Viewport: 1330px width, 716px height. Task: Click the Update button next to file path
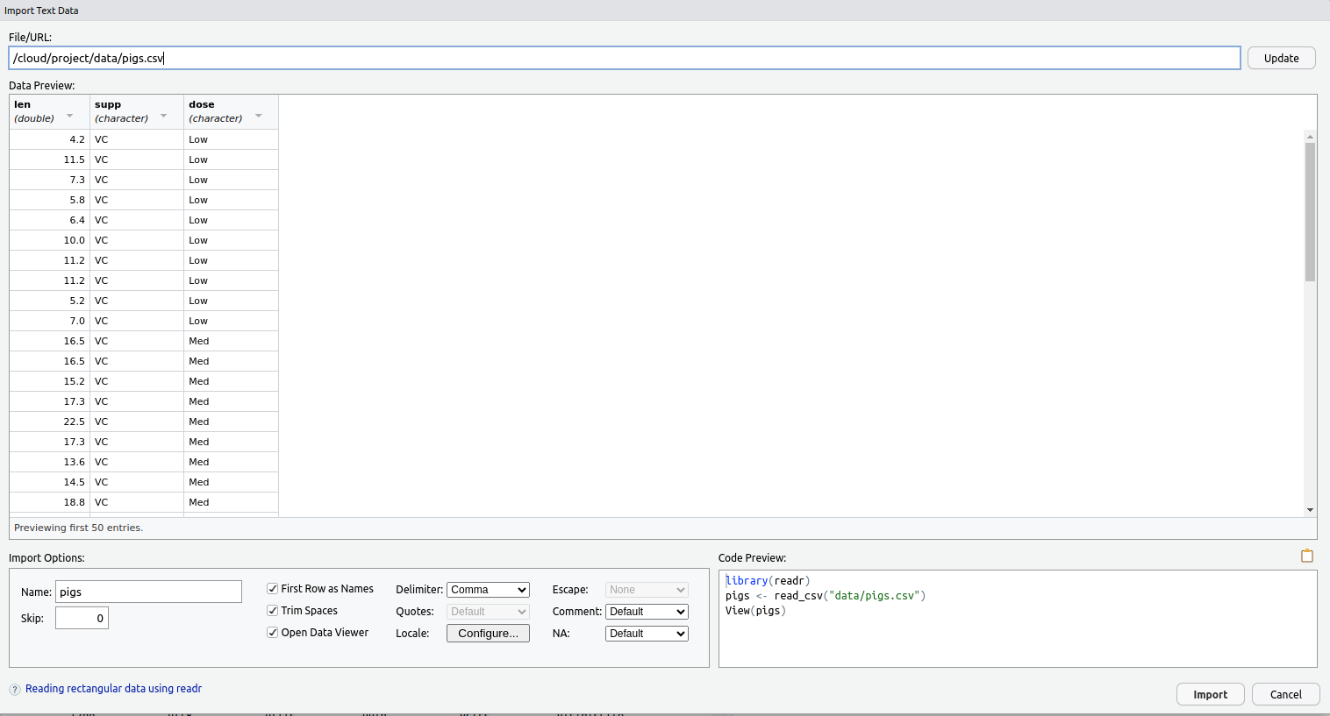(1281, 58)
